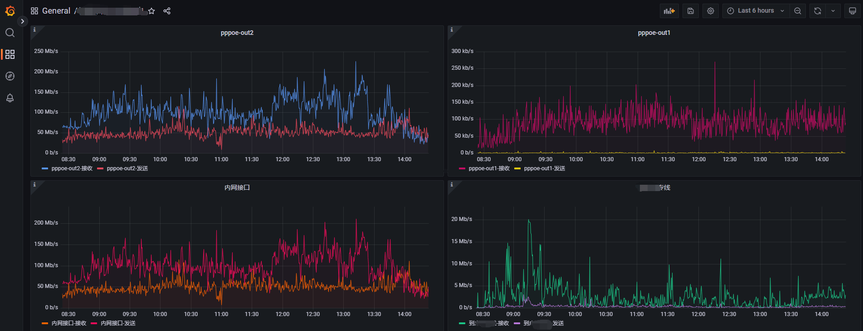Toggle the pppoe-out2-发送 legend series
The width and height of the screenshot is (863, 331).
click(127, 168)
